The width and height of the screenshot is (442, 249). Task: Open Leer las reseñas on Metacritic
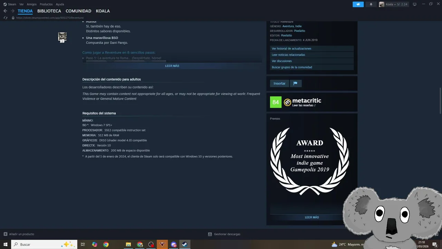(304, 105)
